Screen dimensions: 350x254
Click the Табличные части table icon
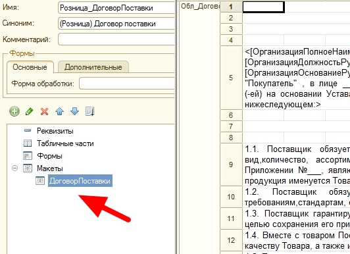tap(28, 143)
